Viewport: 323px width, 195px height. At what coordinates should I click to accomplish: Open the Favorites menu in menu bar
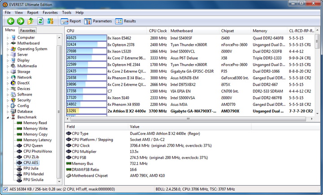50,13
